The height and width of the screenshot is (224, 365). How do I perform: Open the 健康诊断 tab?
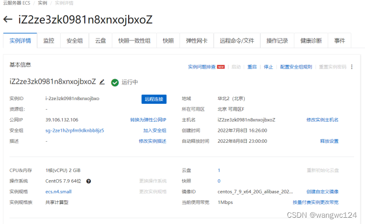click(x=311, y=41)
